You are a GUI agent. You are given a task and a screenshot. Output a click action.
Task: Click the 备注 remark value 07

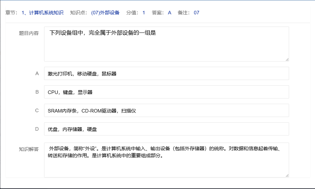coord(196,13)
